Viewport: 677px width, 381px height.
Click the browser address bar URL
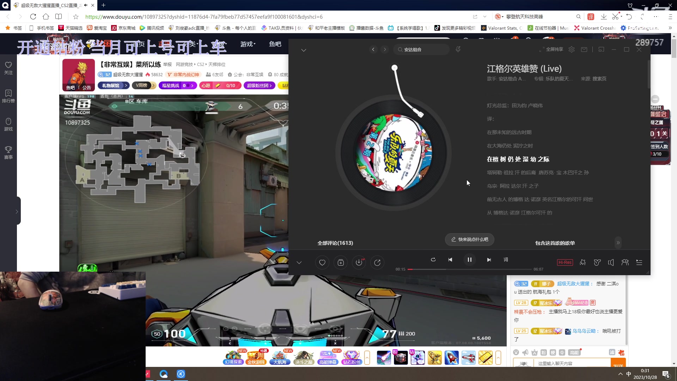click(204, 17)
